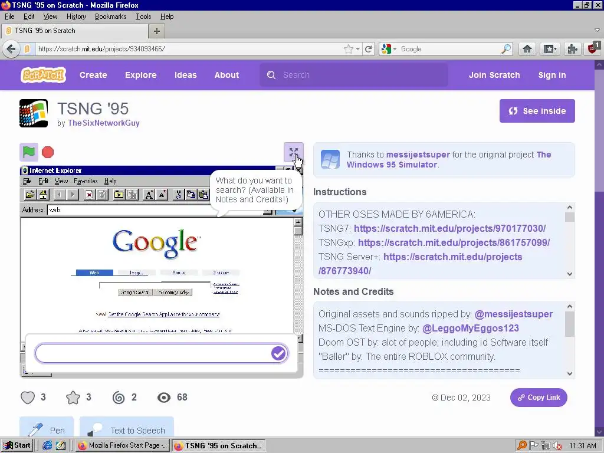Click the smaller font 'A' icon in IE toolbar
Screen dimensions: 604x453
click(x=162, y=195)
